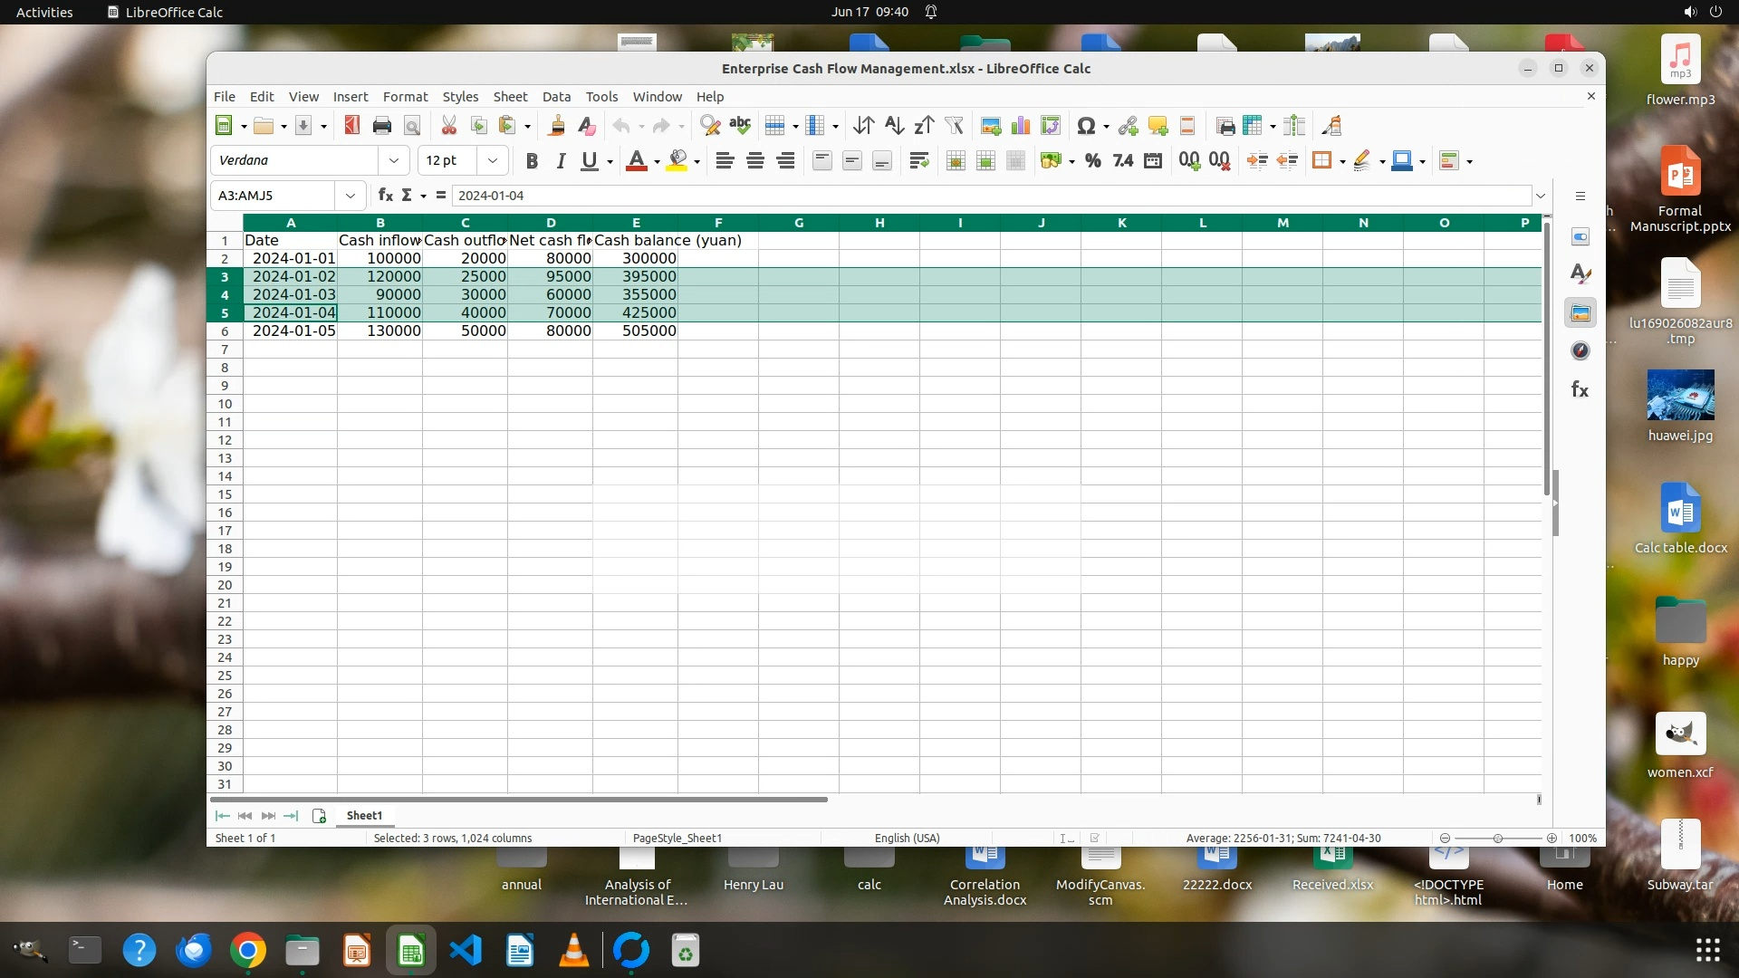Click the Clone Formatting paintbrush icon
The width and height of the screenshot is (1739, 978).
pos(557,126)
